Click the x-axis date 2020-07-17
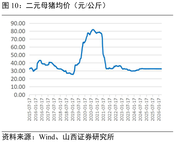Image resolution: width=175 pixels, height=142 pixels. tap(91, 109)
